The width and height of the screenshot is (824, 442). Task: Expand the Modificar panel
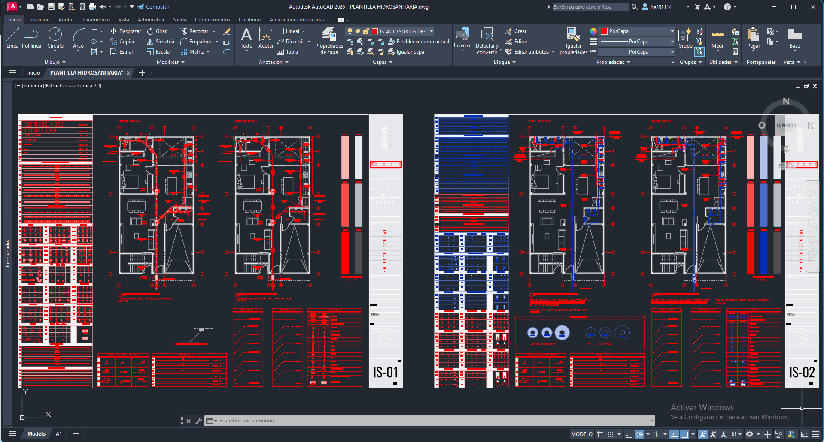point(170,62)
